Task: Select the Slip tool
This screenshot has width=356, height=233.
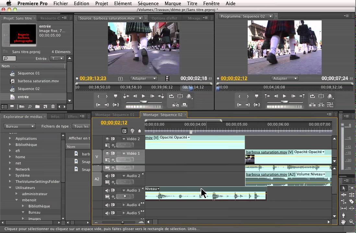Action: coord(343,208)
